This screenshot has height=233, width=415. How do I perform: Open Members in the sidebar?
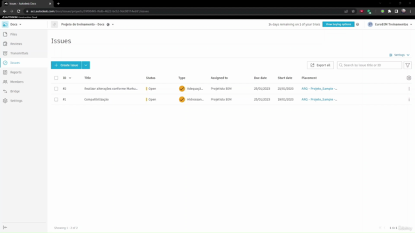[17, 82]
